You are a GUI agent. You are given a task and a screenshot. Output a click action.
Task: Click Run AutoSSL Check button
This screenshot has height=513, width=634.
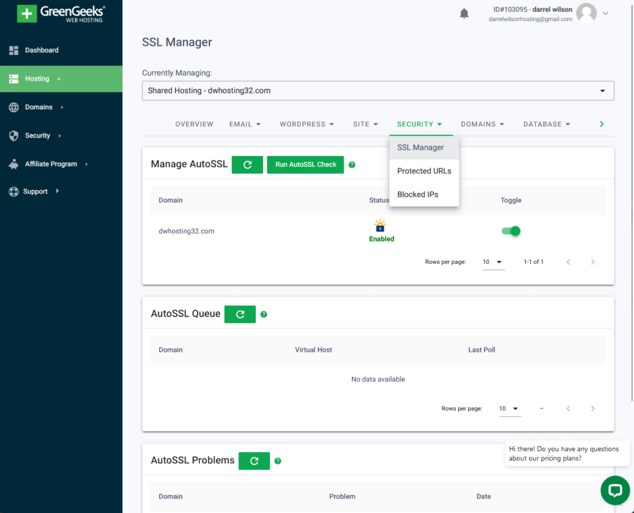point(306,165)
